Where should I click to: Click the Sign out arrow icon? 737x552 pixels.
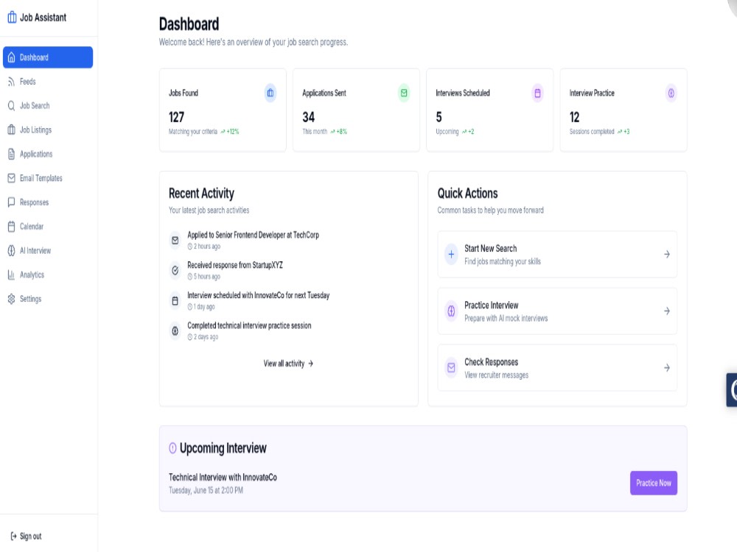coord(13,536)
